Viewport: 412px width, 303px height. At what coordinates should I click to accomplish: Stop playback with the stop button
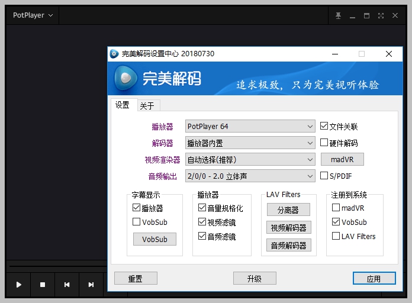pos(43,285)
